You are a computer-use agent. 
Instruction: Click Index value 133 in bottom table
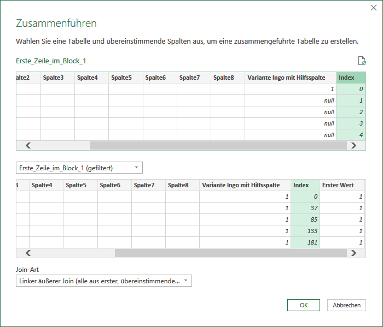305,231
